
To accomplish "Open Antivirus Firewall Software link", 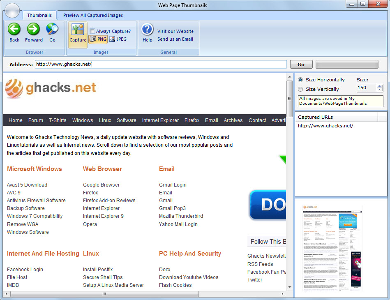I will tap(36, 201).
